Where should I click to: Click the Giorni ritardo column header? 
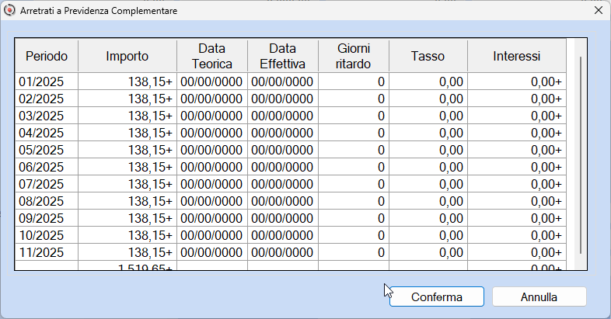click(354, 56)
